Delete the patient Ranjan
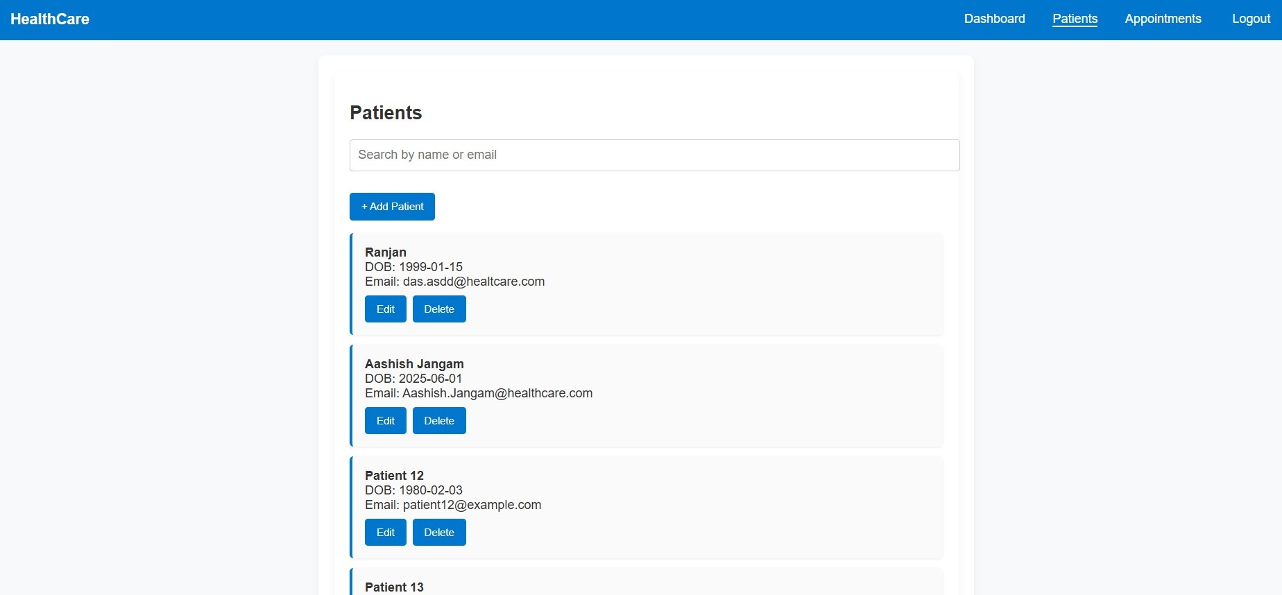 tap(439, 309)
